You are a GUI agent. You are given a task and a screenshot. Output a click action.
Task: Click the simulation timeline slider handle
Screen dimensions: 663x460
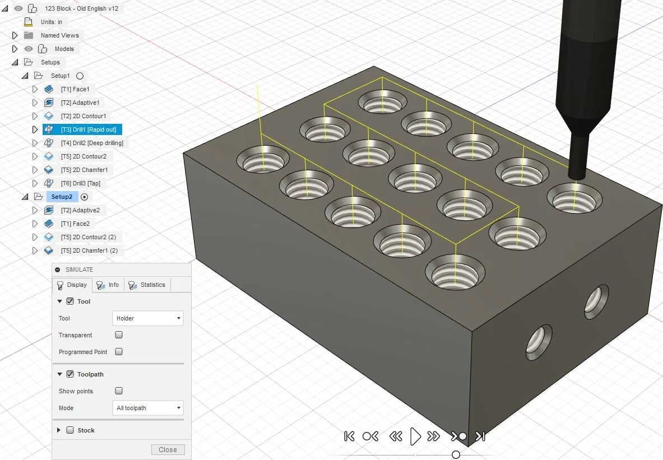(x=456, y=454)
